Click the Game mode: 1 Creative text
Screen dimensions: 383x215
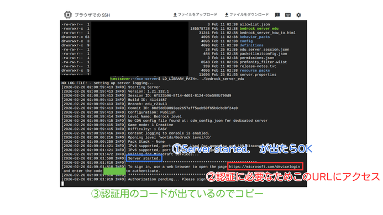pyautogui.click(x=150, y=125)
